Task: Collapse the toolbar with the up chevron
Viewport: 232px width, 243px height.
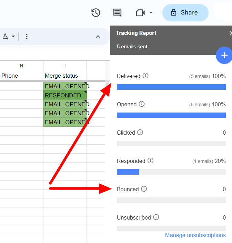Action: coord(98,37)
